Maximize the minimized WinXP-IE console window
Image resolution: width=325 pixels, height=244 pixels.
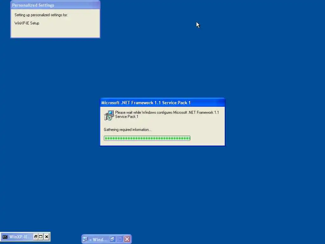tap(41, 236)
